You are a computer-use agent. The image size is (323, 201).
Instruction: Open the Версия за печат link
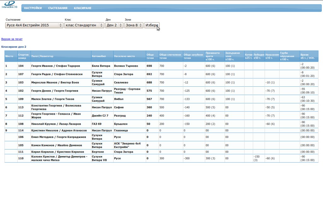pyautogui.click(x=12, y=39)
